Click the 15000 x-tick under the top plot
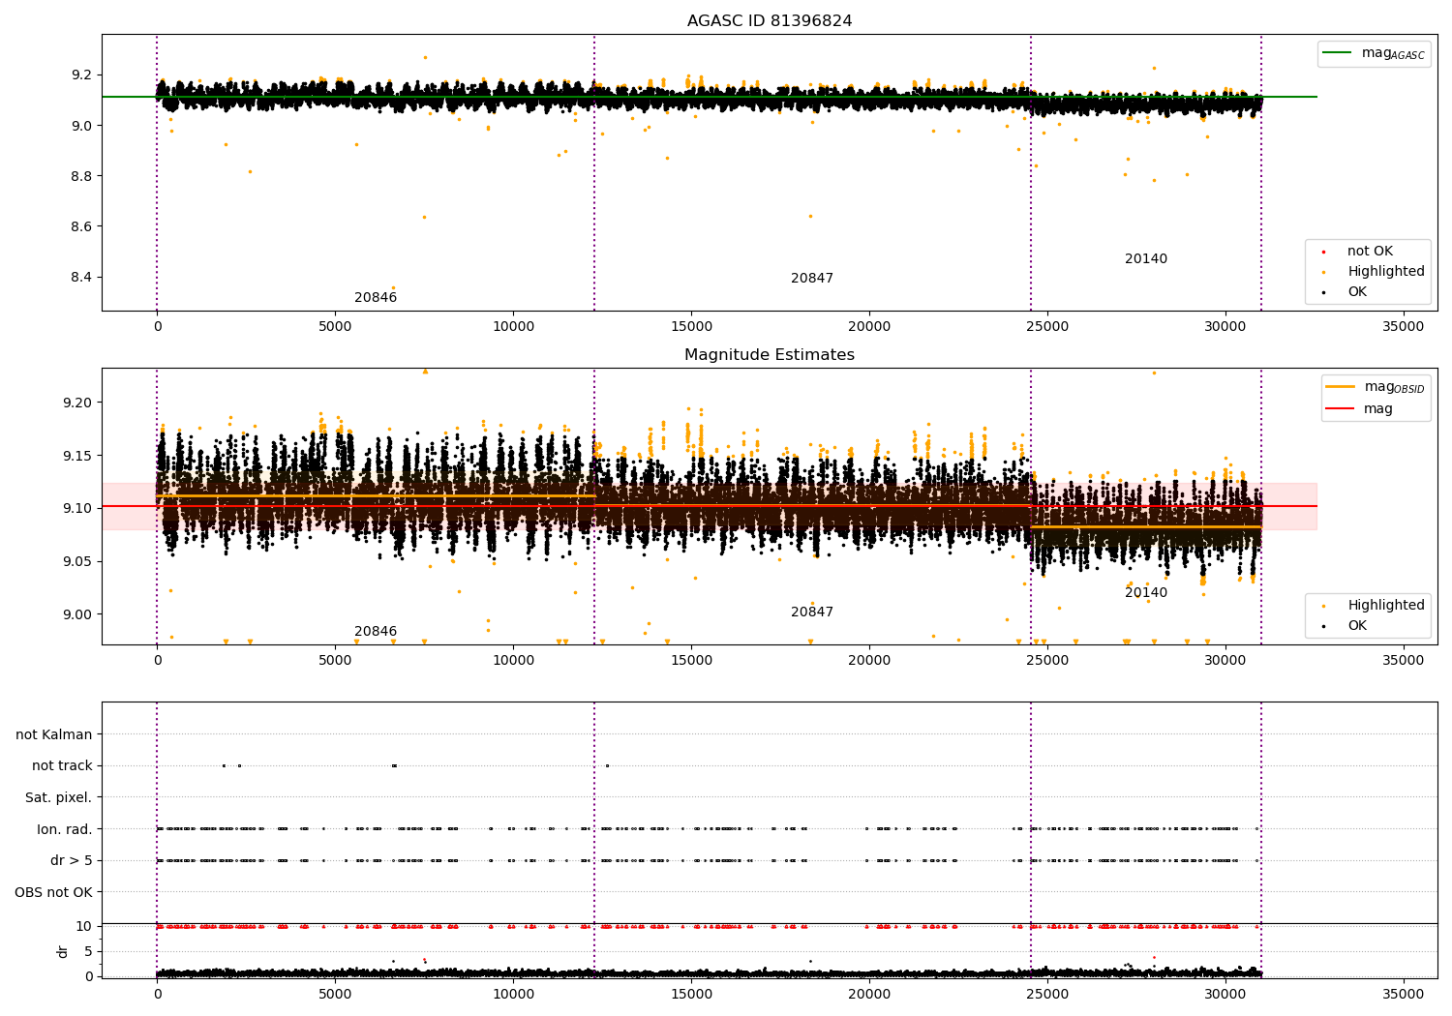The image size is (1452, 1016). coord(691,326)
